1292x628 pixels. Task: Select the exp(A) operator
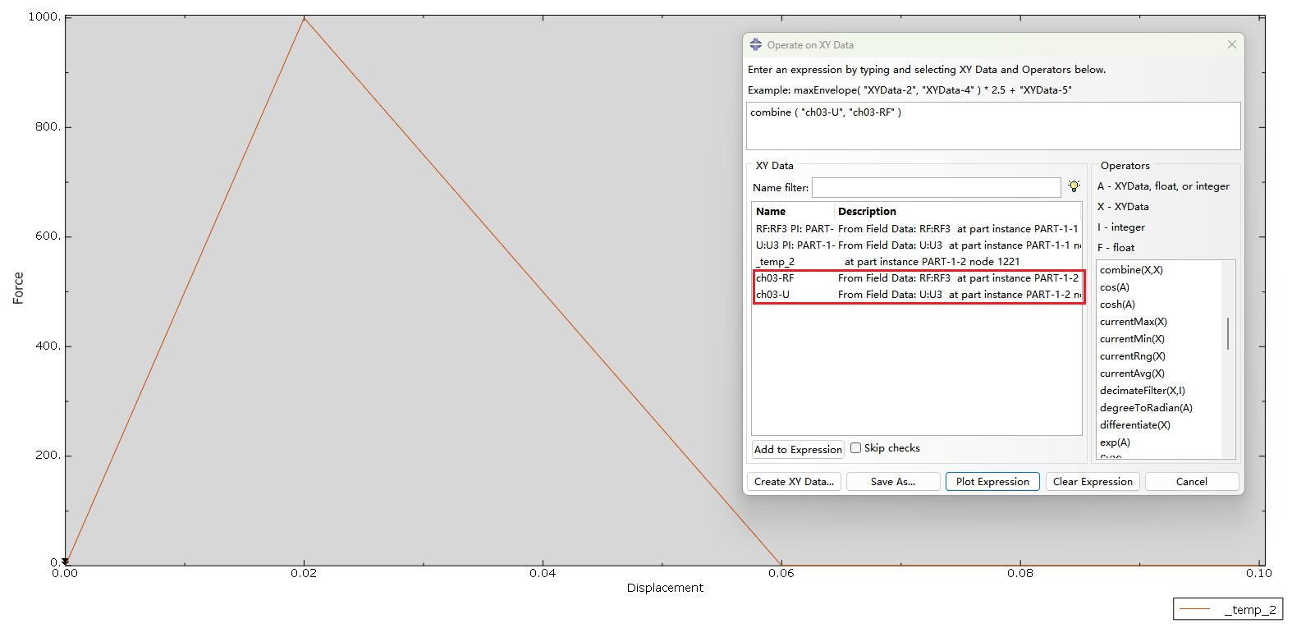(1115, 442)
